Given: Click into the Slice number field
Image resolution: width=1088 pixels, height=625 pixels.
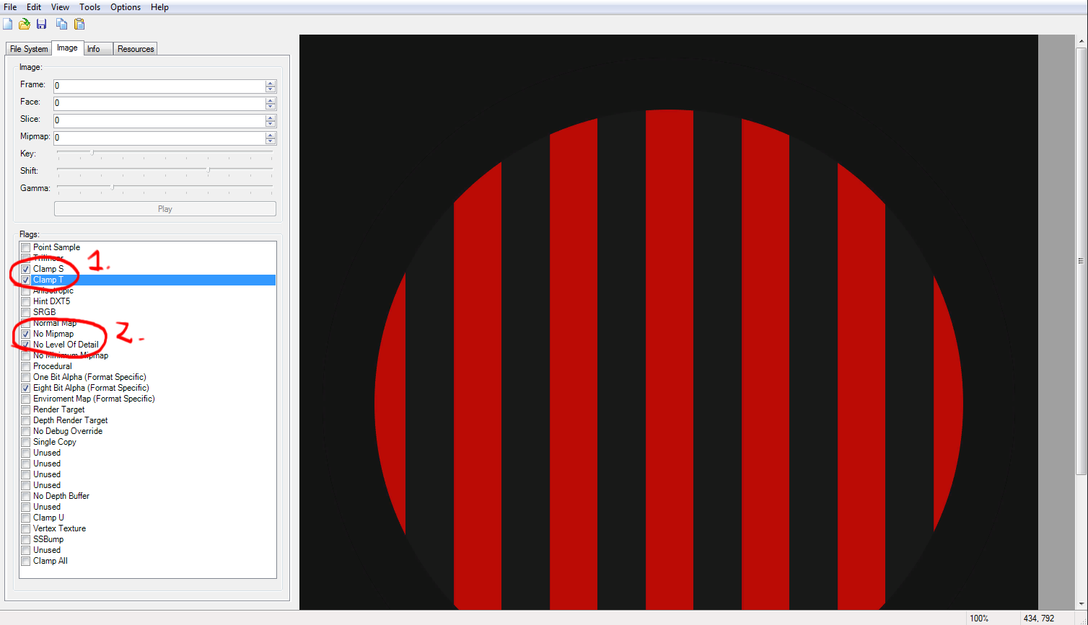Looking at the screenshot, I should tap(159, 120).
